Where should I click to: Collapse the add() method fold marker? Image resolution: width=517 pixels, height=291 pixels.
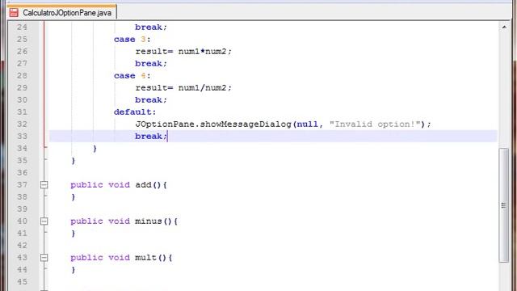click(x=44, y=185)
